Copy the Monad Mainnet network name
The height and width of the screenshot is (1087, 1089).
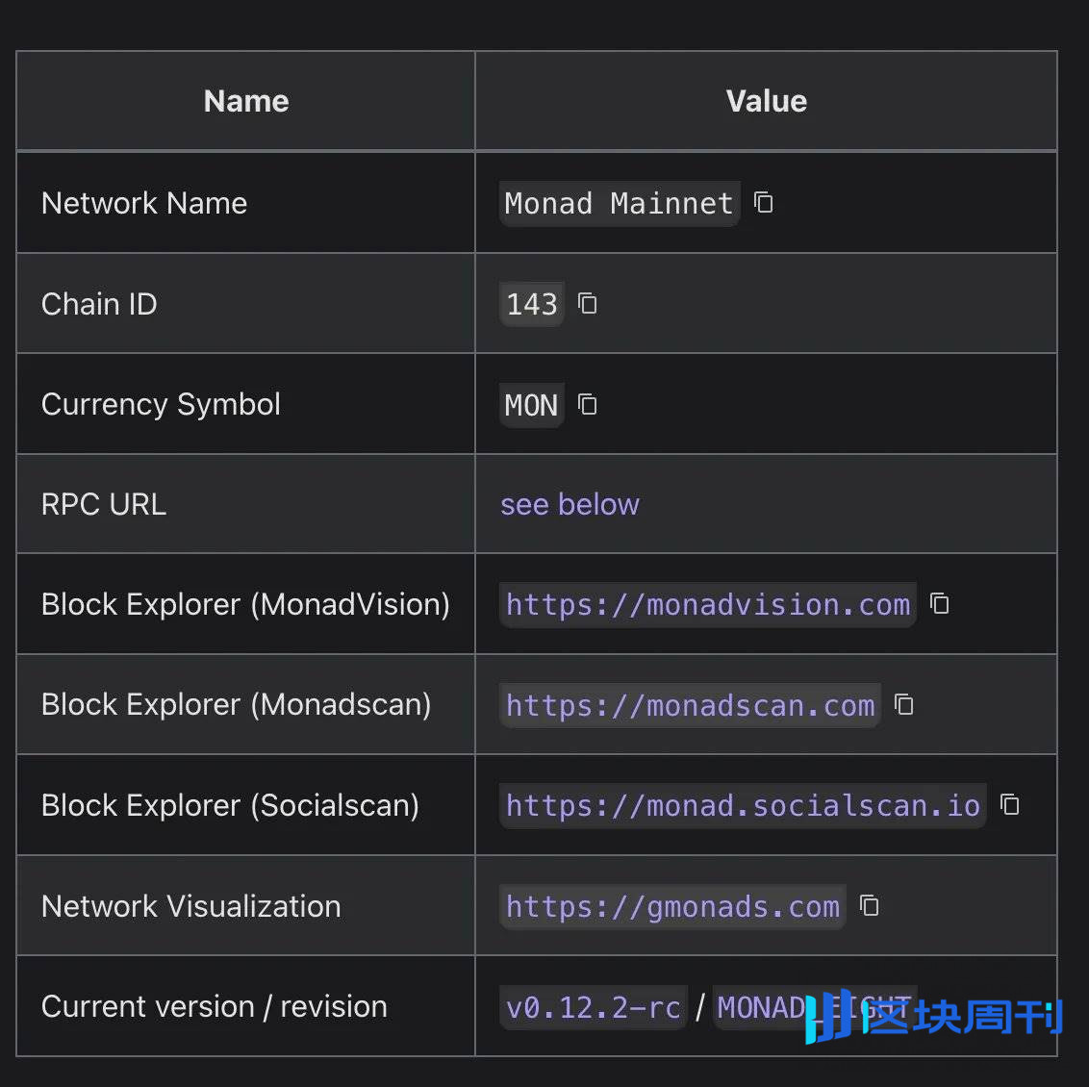click(x=764, y=203)
